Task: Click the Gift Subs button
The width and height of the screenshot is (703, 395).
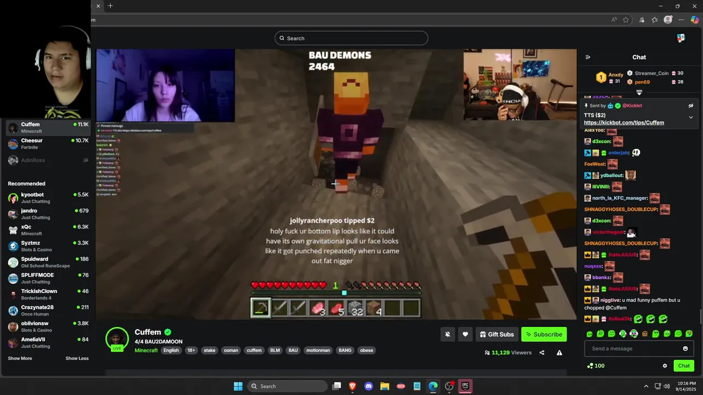Action: 496,334
